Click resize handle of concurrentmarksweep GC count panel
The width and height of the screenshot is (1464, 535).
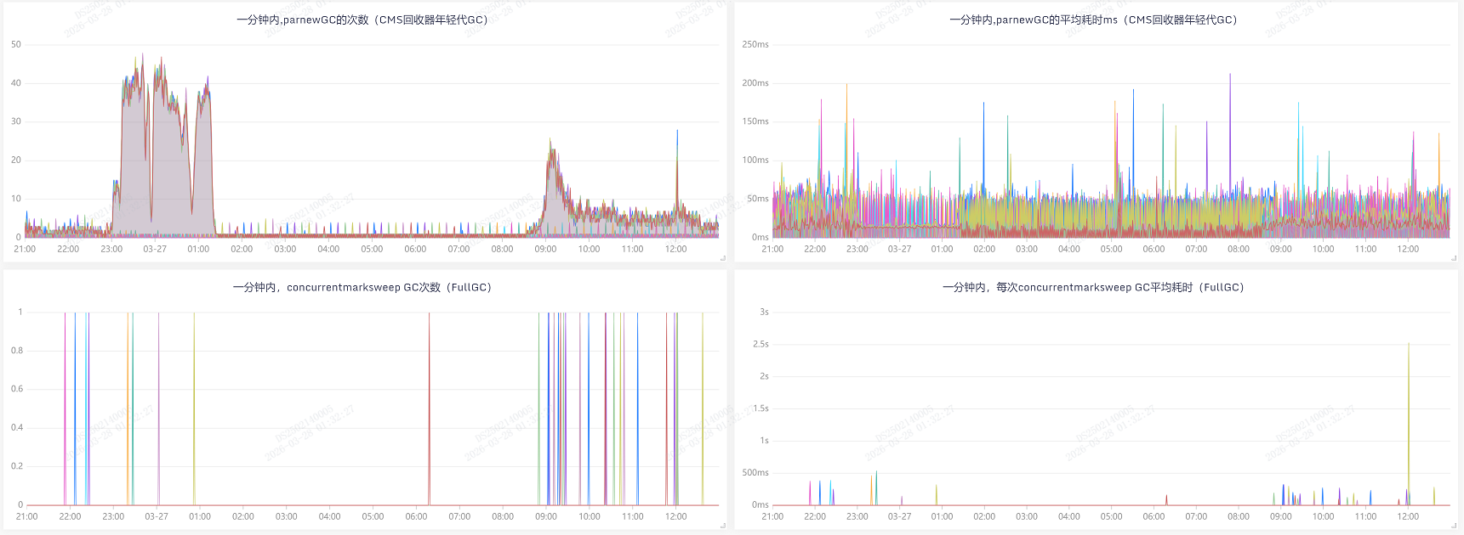click(722, 526)
